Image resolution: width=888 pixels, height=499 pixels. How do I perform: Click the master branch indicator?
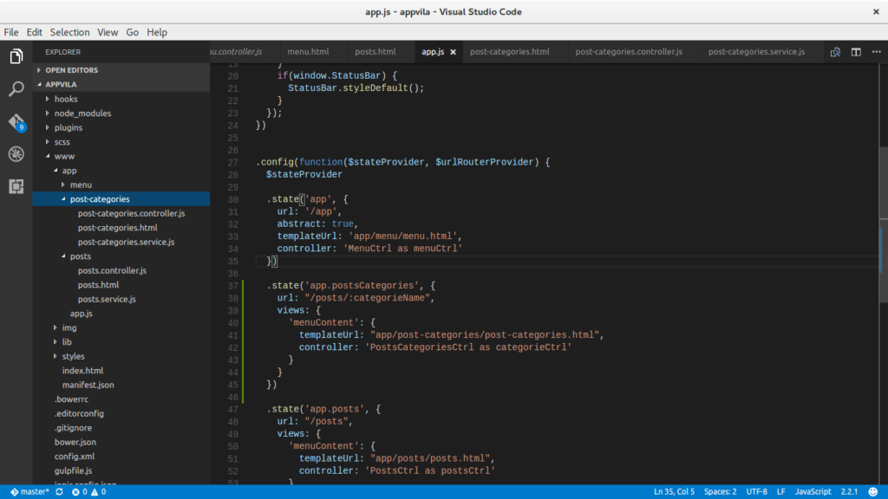point(29,490)
